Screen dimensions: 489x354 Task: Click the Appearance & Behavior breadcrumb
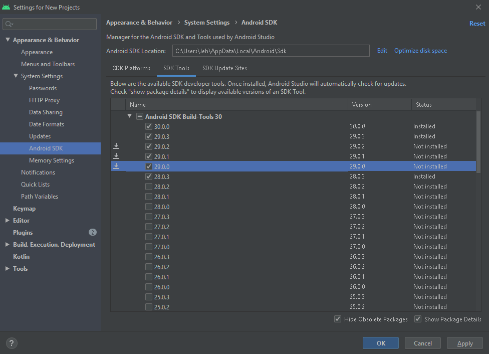point(139,23)
